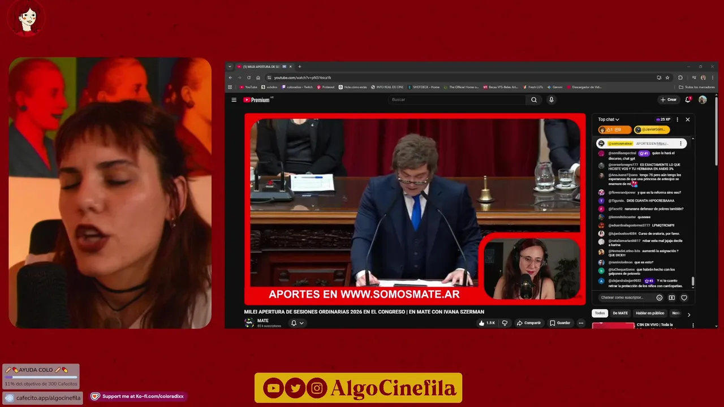
Task: Open a new browser tab
Action: pyautogui.click(x=299, y=67)
